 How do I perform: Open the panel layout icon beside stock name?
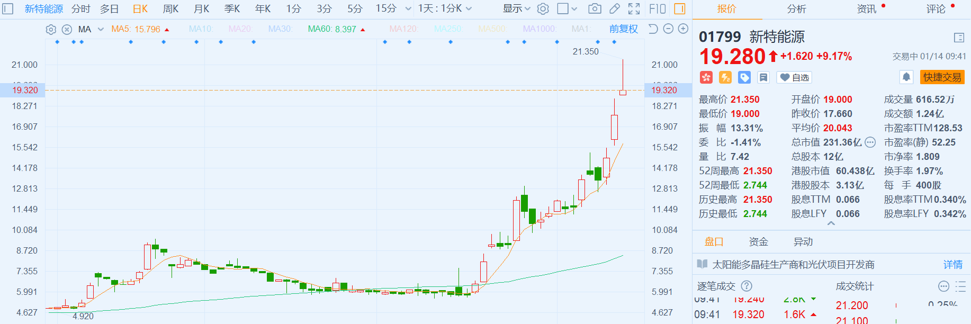[959, 37]
